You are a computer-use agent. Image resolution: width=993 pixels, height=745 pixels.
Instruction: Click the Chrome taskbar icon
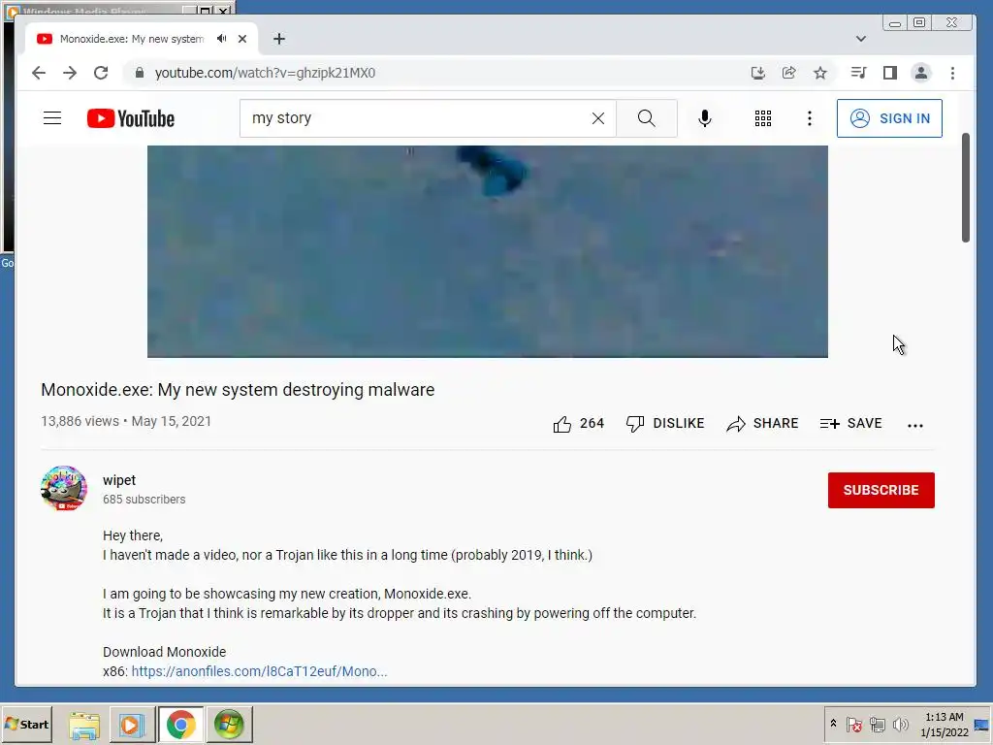(x=180, y=725)
